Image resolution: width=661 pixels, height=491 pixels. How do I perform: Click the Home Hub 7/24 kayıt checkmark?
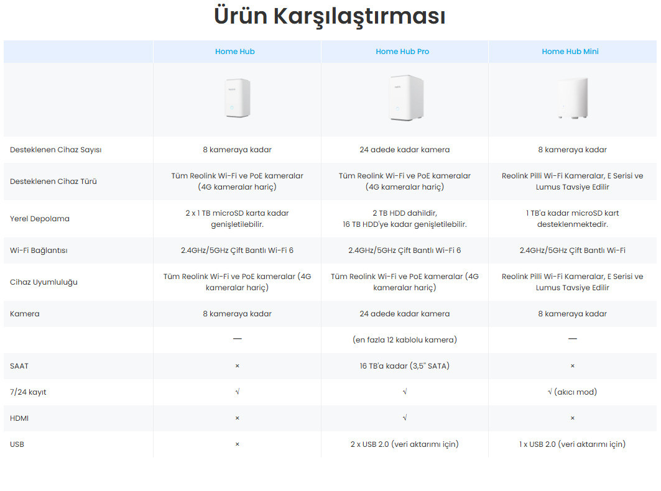238,392
